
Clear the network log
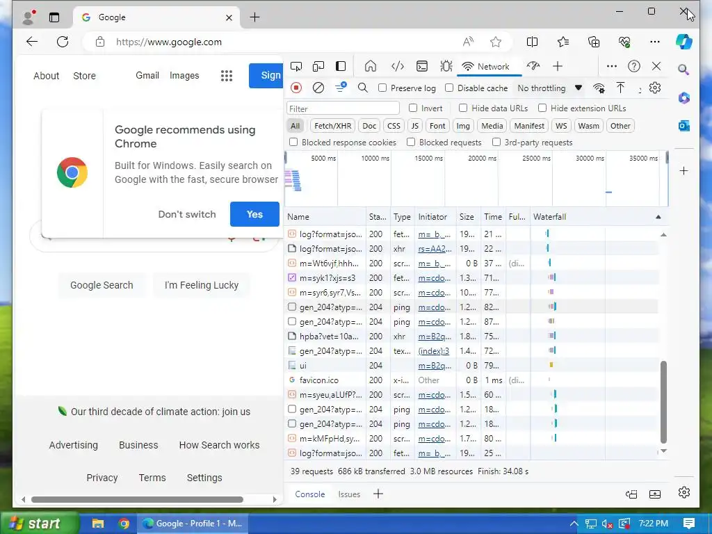[318, 88]
